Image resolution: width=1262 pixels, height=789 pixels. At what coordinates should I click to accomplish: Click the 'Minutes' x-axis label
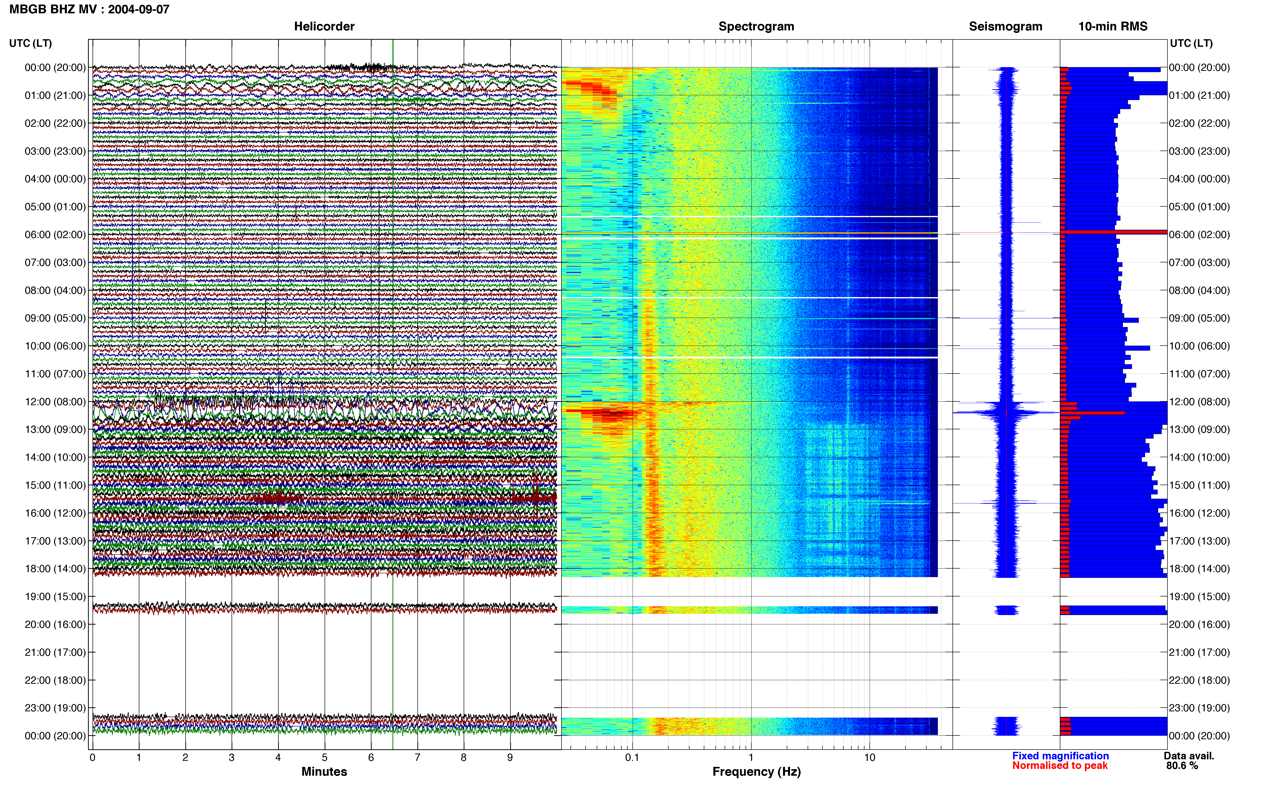[324, 771]
